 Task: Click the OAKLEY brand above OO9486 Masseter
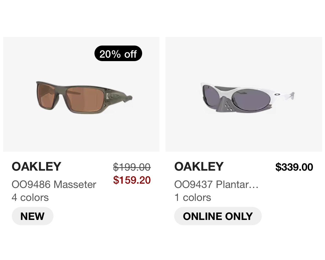36,167
